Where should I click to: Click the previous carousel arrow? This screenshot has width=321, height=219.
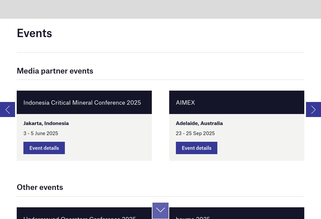click(7, 109)
